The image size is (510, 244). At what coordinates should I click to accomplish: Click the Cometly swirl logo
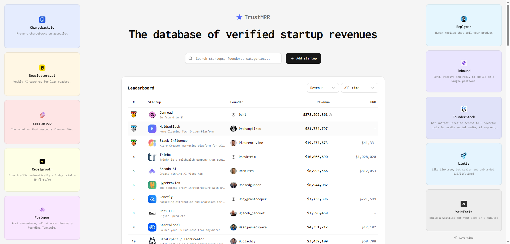(152, 199)
